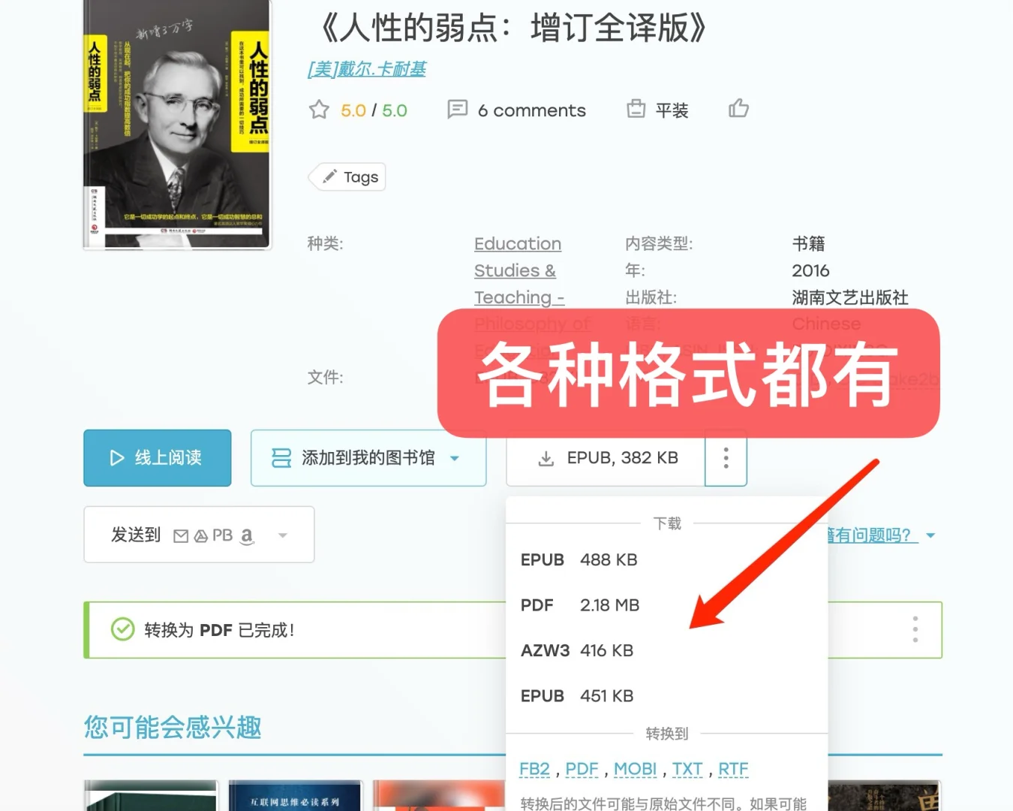This screenshot has width=1013, height=811.
Task: Expand the 发送到 dropdown arrow
Action: tap(283, 535)
